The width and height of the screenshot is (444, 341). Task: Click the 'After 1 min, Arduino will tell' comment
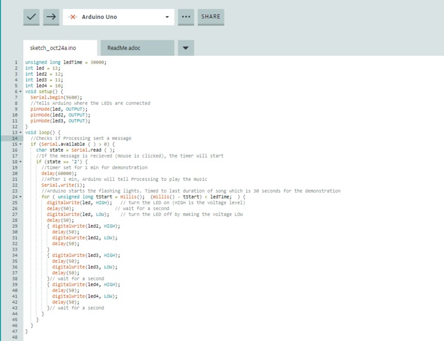point(124,179)
